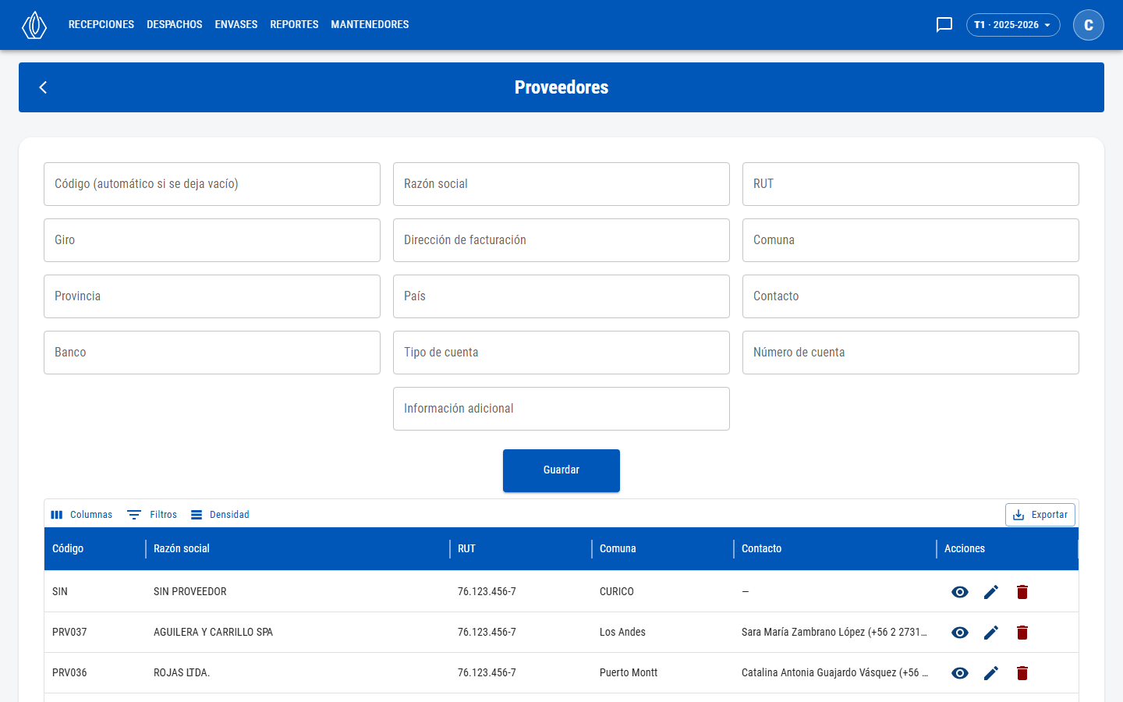Edit the SIN PROVEEDOR row
The width and height of the screenshot is (1123, 702).
click(991, 592)
